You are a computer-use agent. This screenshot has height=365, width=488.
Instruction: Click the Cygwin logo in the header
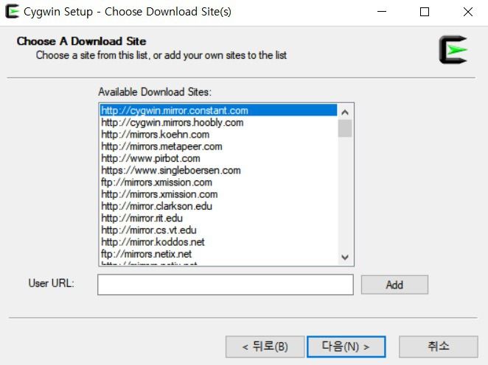(453, 50)
